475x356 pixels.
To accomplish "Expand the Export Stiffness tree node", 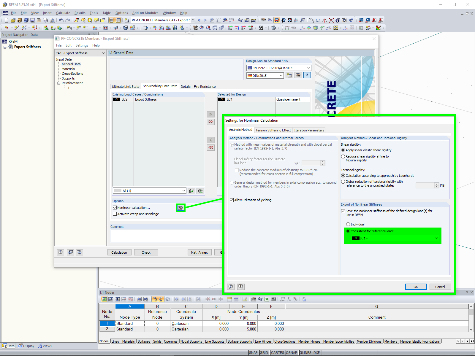I will [5, 47].
